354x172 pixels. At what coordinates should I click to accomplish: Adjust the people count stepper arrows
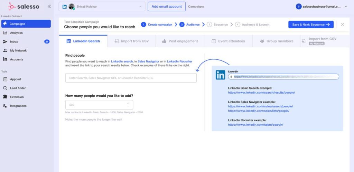point(128,105)
